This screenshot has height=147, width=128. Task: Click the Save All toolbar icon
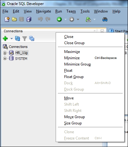pos(29,19)
